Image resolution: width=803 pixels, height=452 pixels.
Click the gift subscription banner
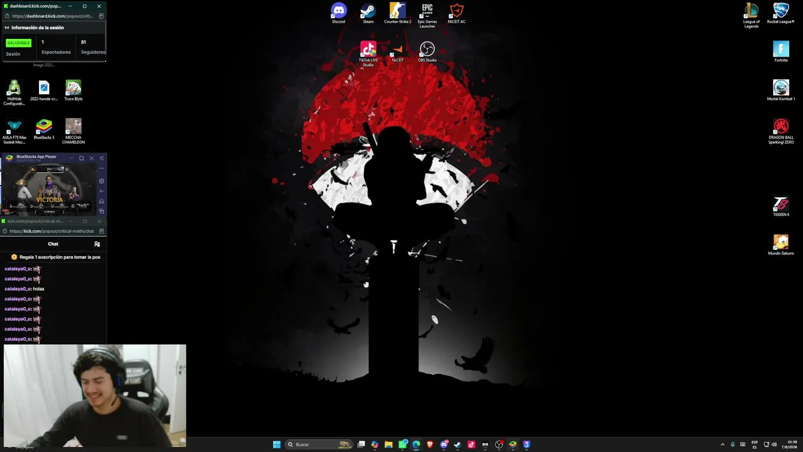[54, 257]
